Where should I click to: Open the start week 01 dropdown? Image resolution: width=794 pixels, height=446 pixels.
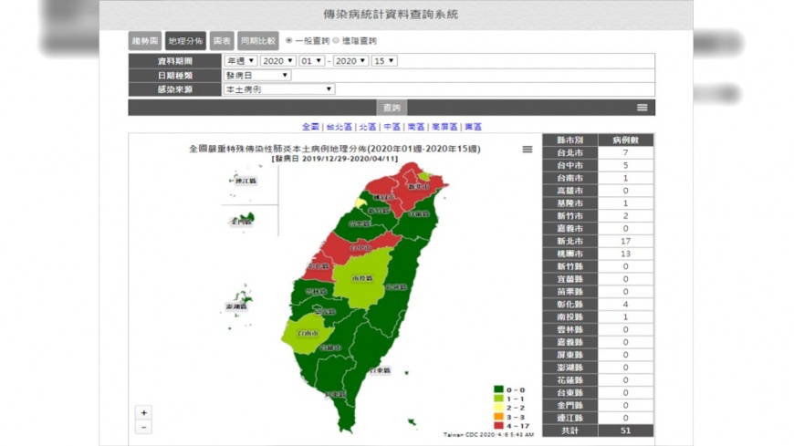point(311,61)
